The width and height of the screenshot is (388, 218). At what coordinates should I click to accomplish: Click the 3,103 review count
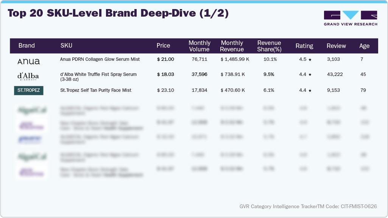(x=333, y=59)
